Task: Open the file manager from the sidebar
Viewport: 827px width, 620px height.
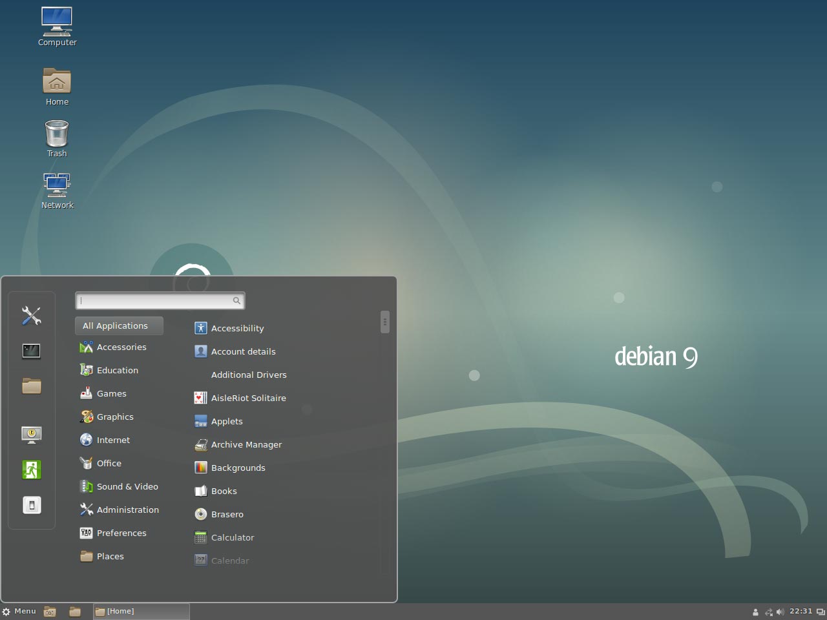Action: (31, 386)
